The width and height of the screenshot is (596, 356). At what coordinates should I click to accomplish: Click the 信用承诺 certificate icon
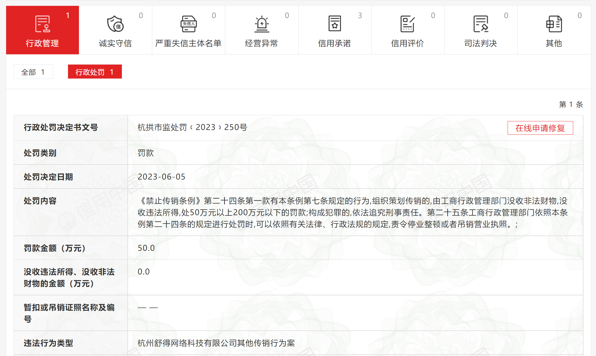point(335,24)
